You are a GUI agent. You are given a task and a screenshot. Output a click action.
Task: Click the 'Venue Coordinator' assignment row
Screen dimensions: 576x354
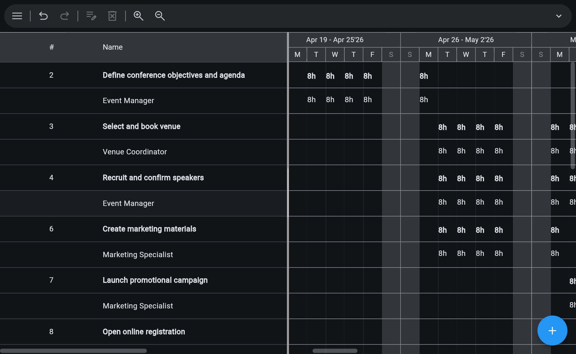point(135,152)
